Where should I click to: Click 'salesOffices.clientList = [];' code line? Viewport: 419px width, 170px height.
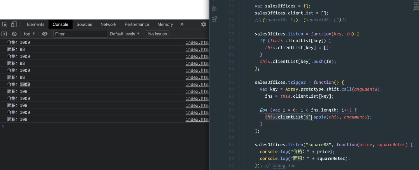point(291,13)
